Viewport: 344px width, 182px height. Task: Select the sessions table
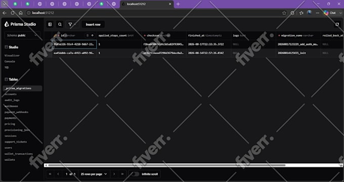coord(11,135)
